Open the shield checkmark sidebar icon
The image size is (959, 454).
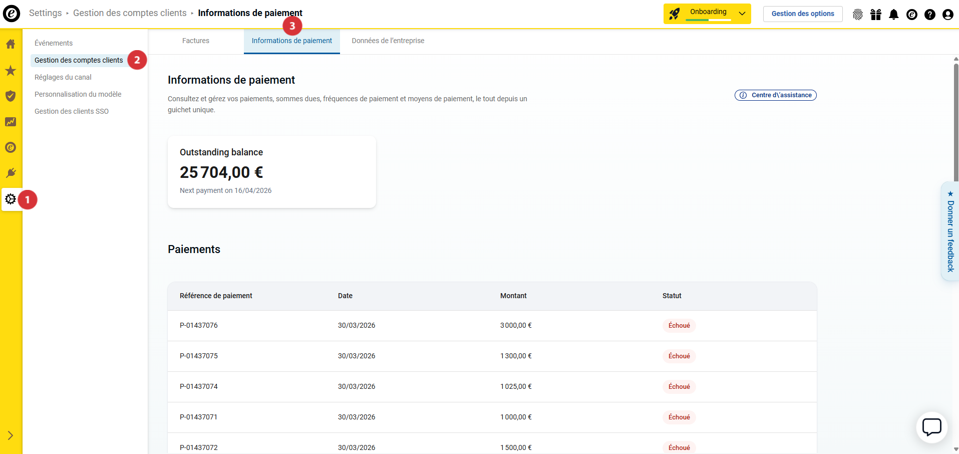pyautogui.click(x=11, y=96)
